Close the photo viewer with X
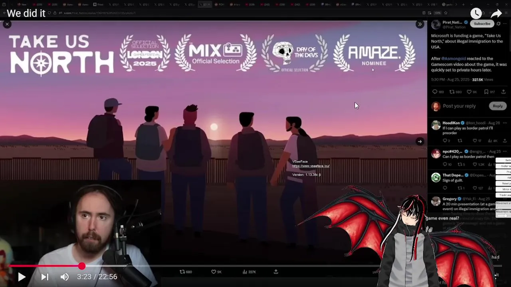The image size is (511, 287). 7,24
